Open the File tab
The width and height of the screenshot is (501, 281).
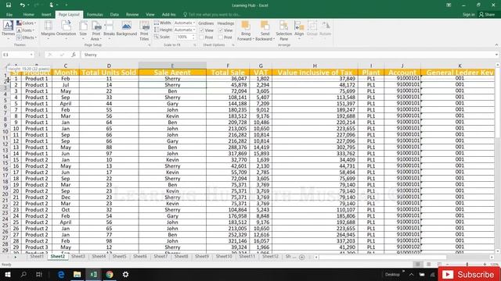(x=9, y=15)
